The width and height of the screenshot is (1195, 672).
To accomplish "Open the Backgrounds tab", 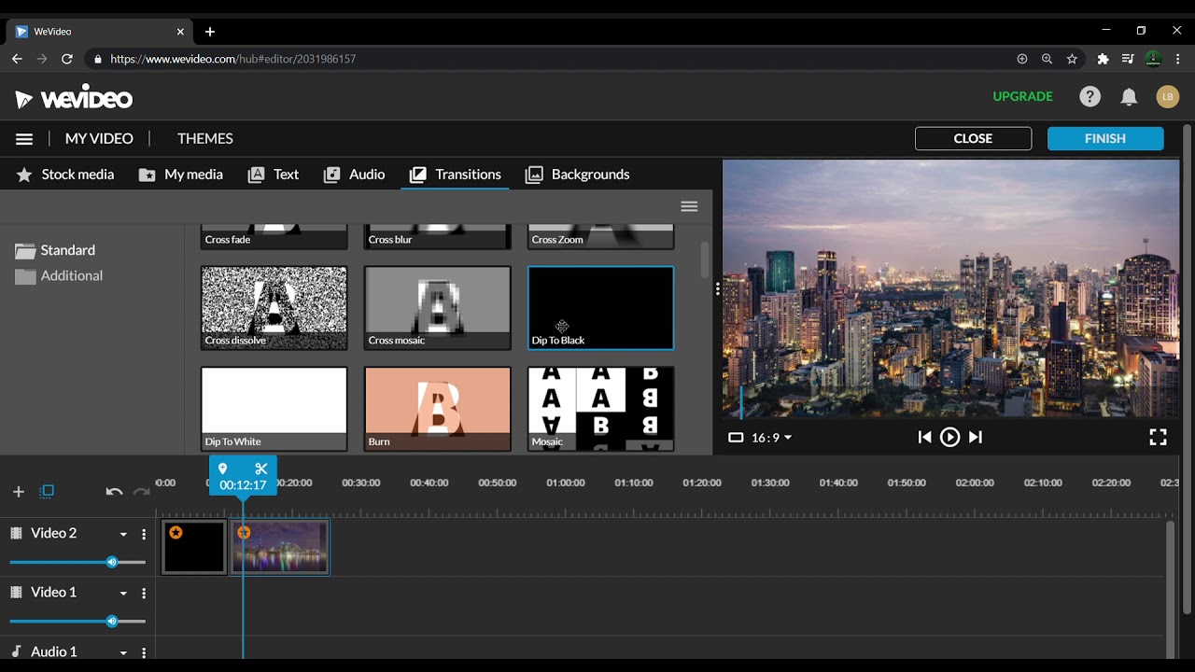I will click(577, 175).
